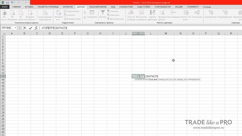
Task: Switch to the НАДСТРОЙКИ tab
Action: 144,7
